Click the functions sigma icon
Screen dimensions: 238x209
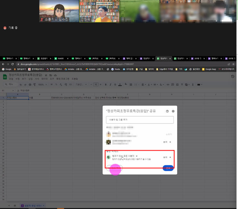coord(193,85)
